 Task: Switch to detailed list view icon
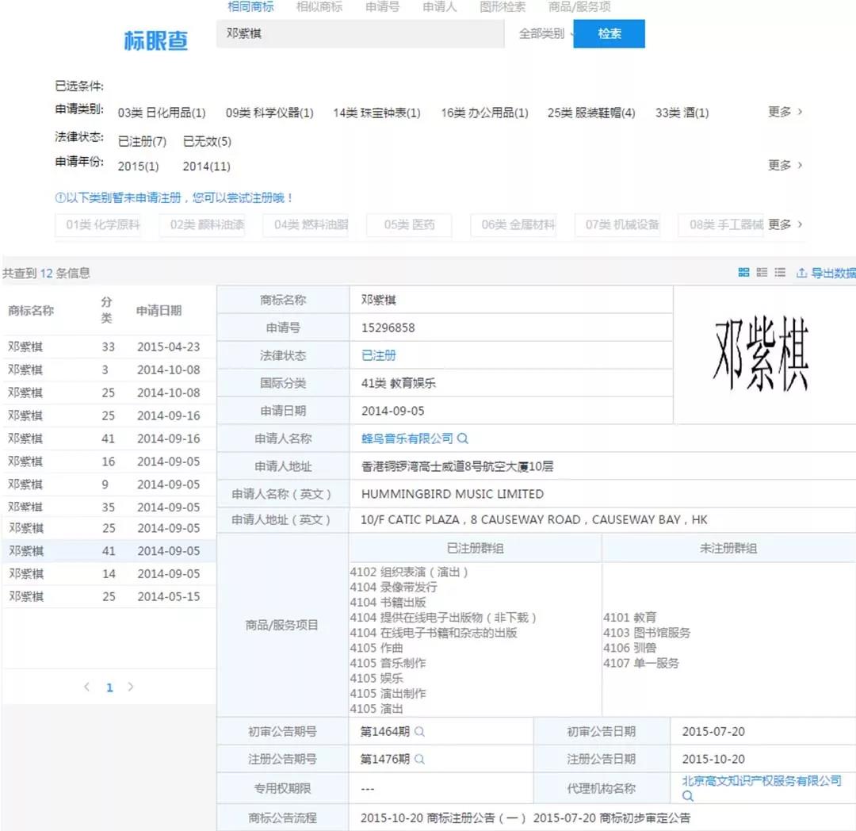coord(762,272)
